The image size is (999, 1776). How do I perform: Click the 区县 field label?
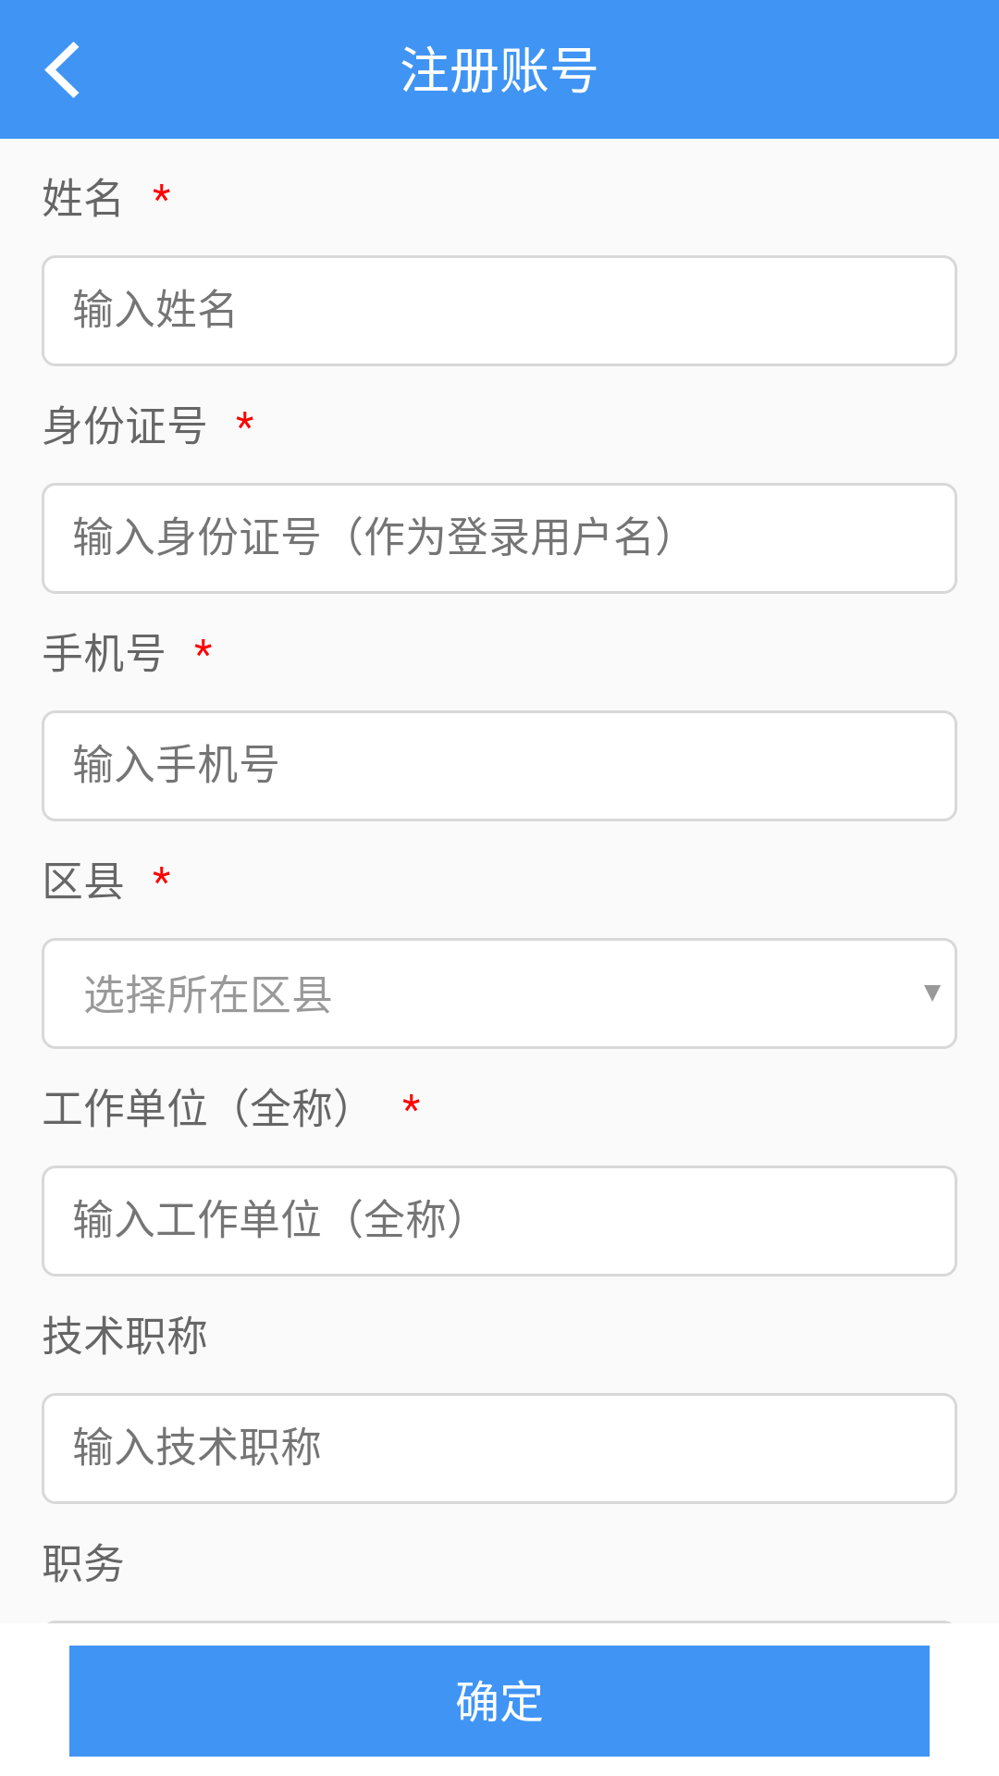click(x=82, y=881)
